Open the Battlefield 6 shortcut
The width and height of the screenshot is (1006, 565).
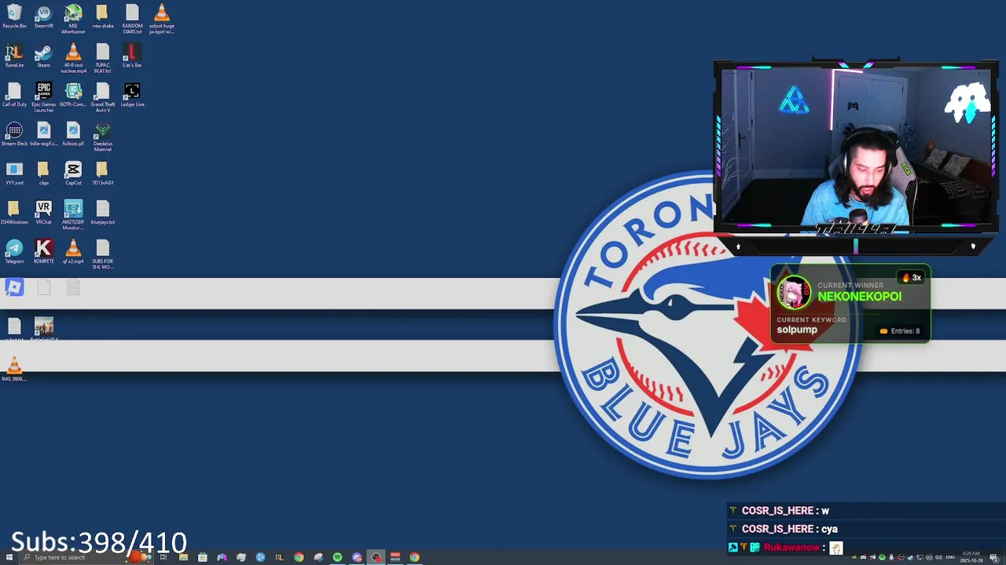tap(44, 328)
